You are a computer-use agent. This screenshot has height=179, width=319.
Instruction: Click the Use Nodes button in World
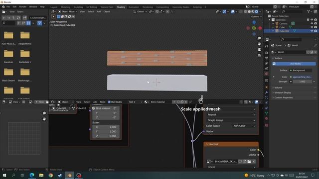pyautogui.click(x=294, y=64)
